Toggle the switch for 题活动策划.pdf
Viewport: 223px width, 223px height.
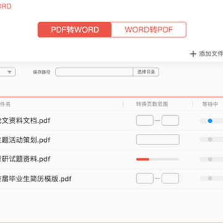pyautogui.click(x=211, y=139)
